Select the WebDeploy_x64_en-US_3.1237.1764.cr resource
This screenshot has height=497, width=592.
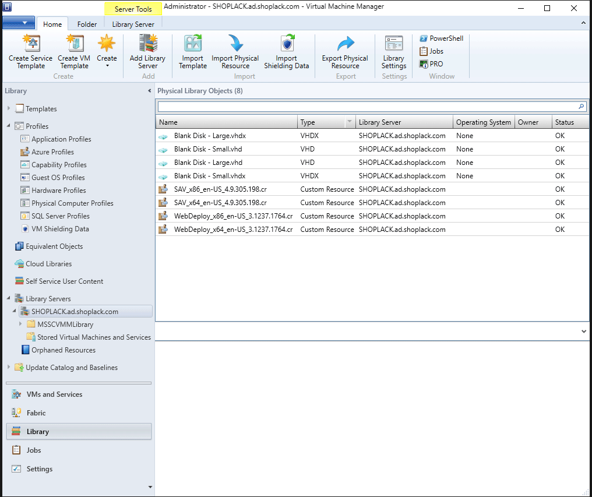(372, 229)
